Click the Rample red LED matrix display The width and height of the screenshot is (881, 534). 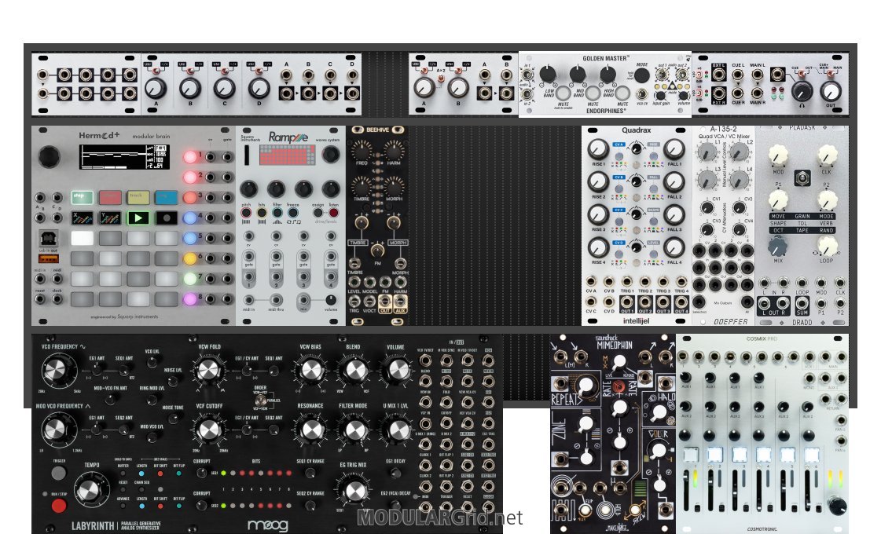click(x=288, y=155)
